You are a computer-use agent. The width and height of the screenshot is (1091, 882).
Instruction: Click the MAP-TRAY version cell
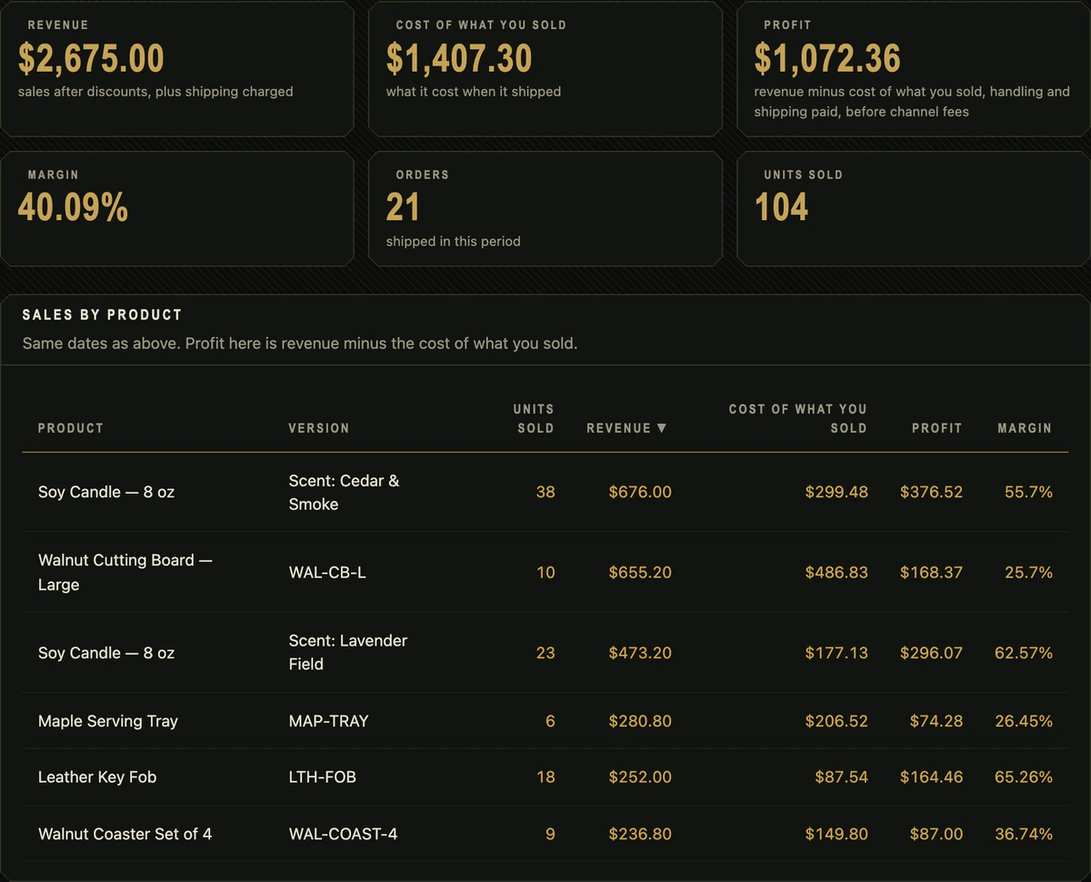coord(329,721)
